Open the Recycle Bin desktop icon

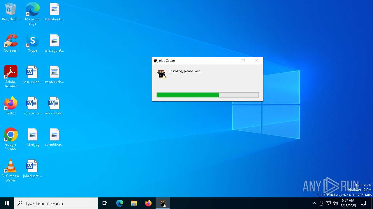click(11, 12)
